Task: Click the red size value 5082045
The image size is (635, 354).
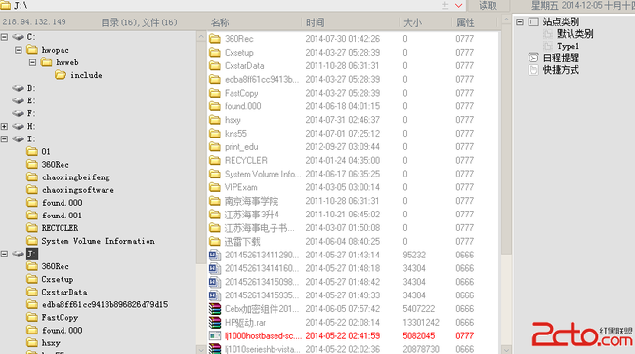Action: [x=419, y=335]
